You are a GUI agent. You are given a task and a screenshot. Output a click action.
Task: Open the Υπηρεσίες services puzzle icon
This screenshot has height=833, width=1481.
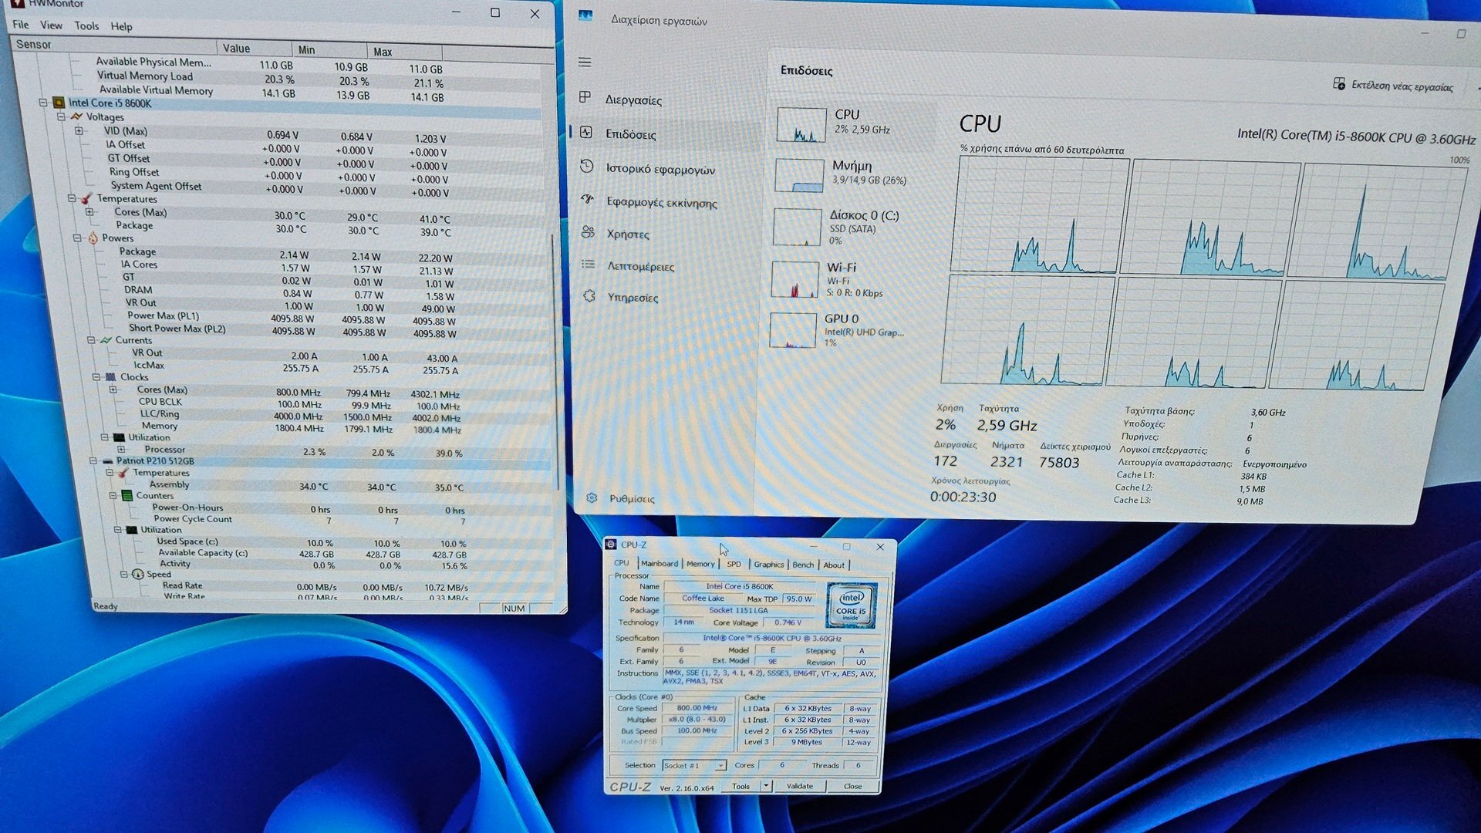[589, 295]
